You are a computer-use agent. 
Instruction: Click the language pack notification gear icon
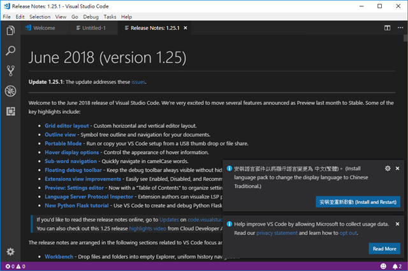388,169
